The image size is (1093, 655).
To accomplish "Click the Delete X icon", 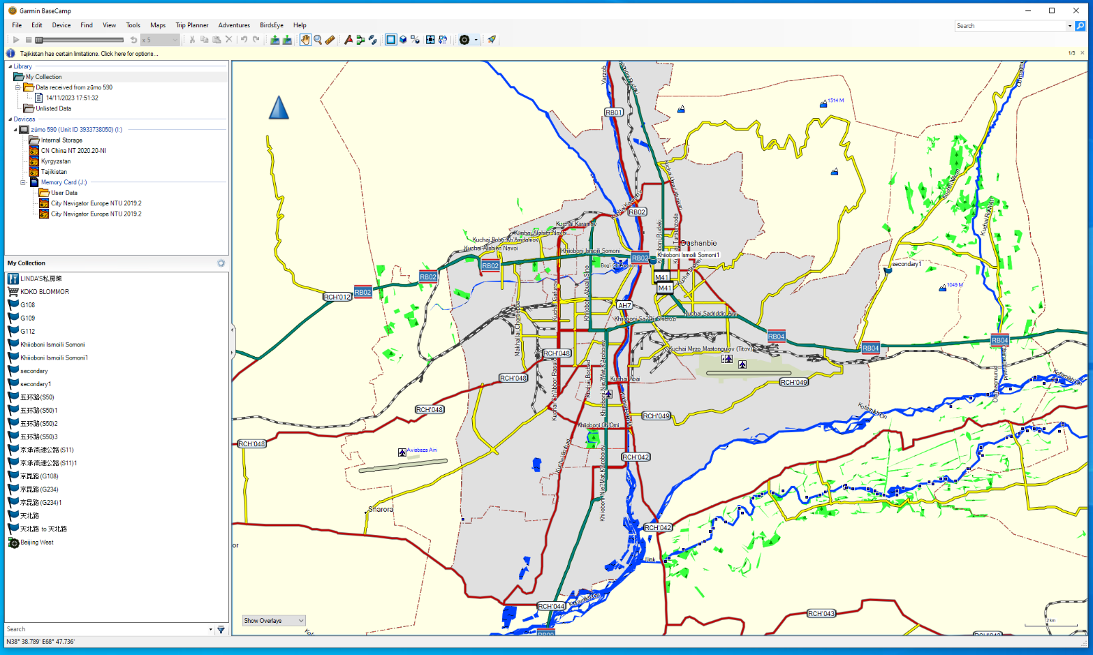I will 229,40.
